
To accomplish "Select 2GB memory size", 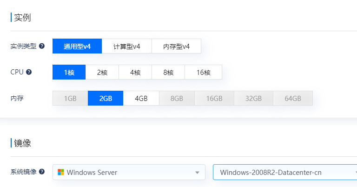I will [106, 98].
